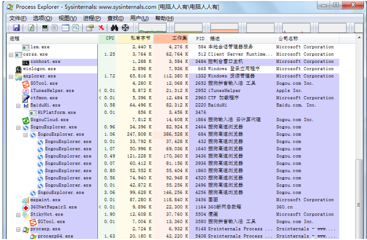
Task: Toggle the lower pane view icon
Action: click(x=66, y=28)
